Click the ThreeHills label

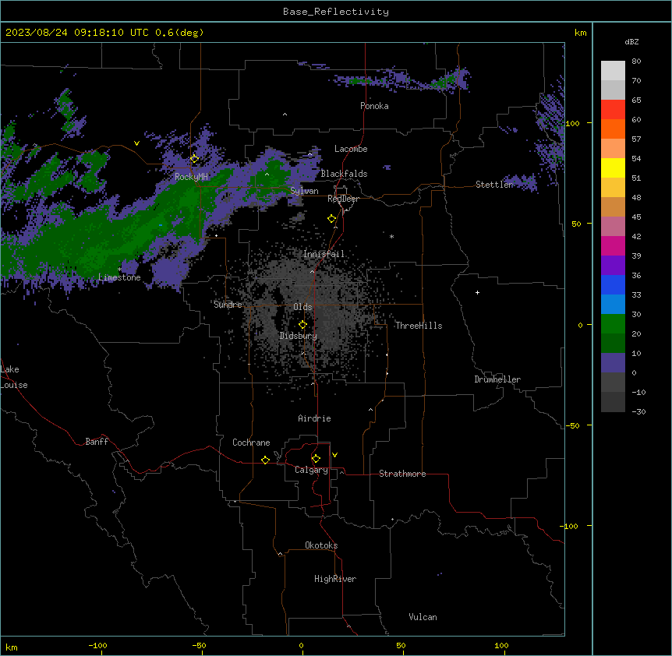(419, 326)
